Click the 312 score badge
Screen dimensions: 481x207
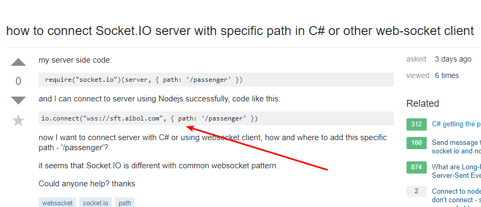coord(416,124)
